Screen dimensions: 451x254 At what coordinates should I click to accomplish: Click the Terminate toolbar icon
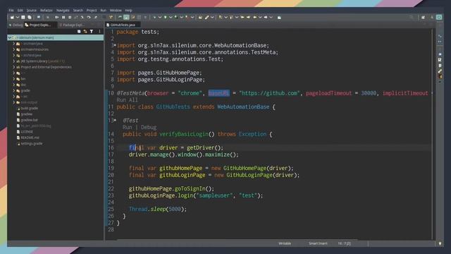click(70, 17)
